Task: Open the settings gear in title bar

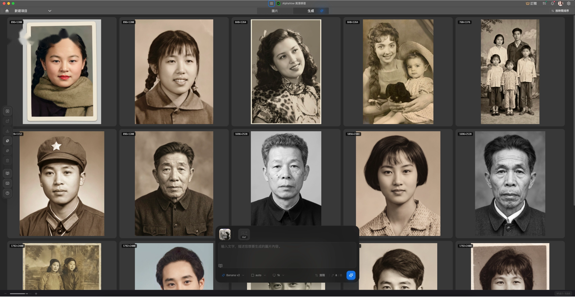Action: click(x=569, y=3)
